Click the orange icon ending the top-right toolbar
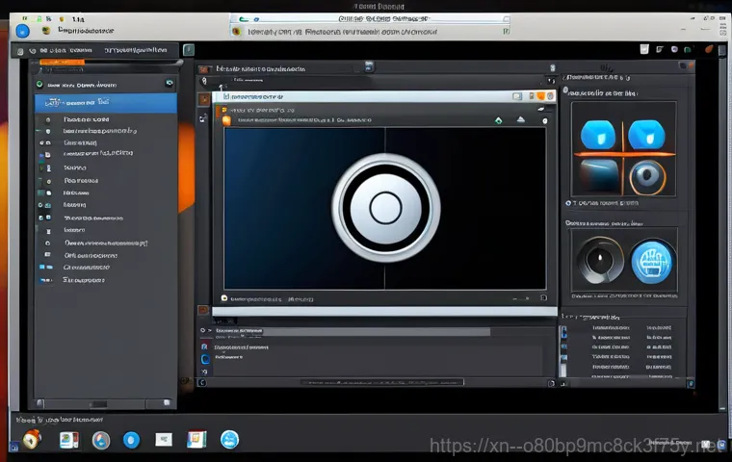732x462 pixels. [709, 49]
